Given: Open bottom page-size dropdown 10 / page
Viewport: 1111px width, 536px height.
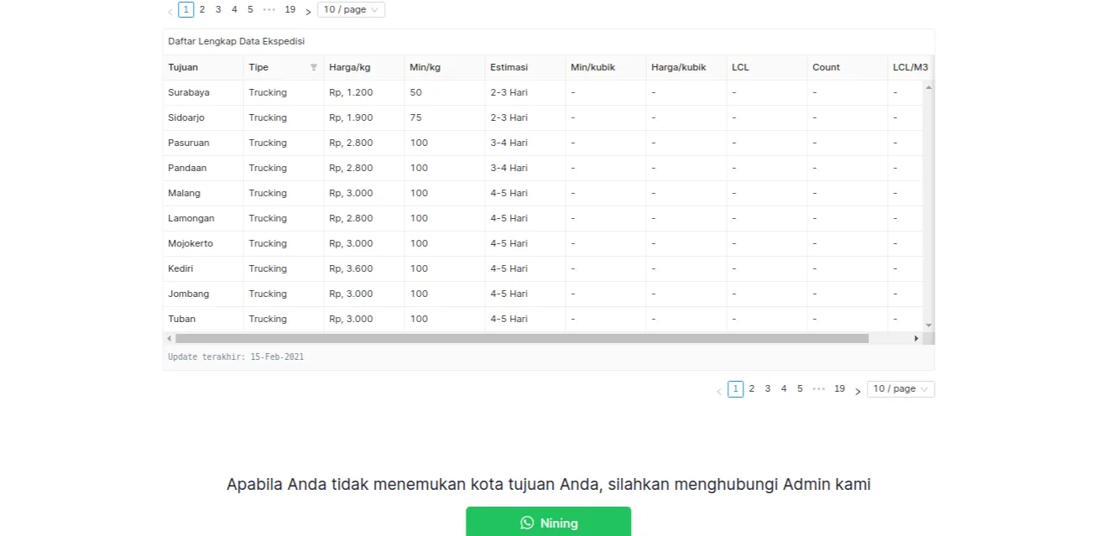Looking at the screenshot, I should click(x=900, y=389).
